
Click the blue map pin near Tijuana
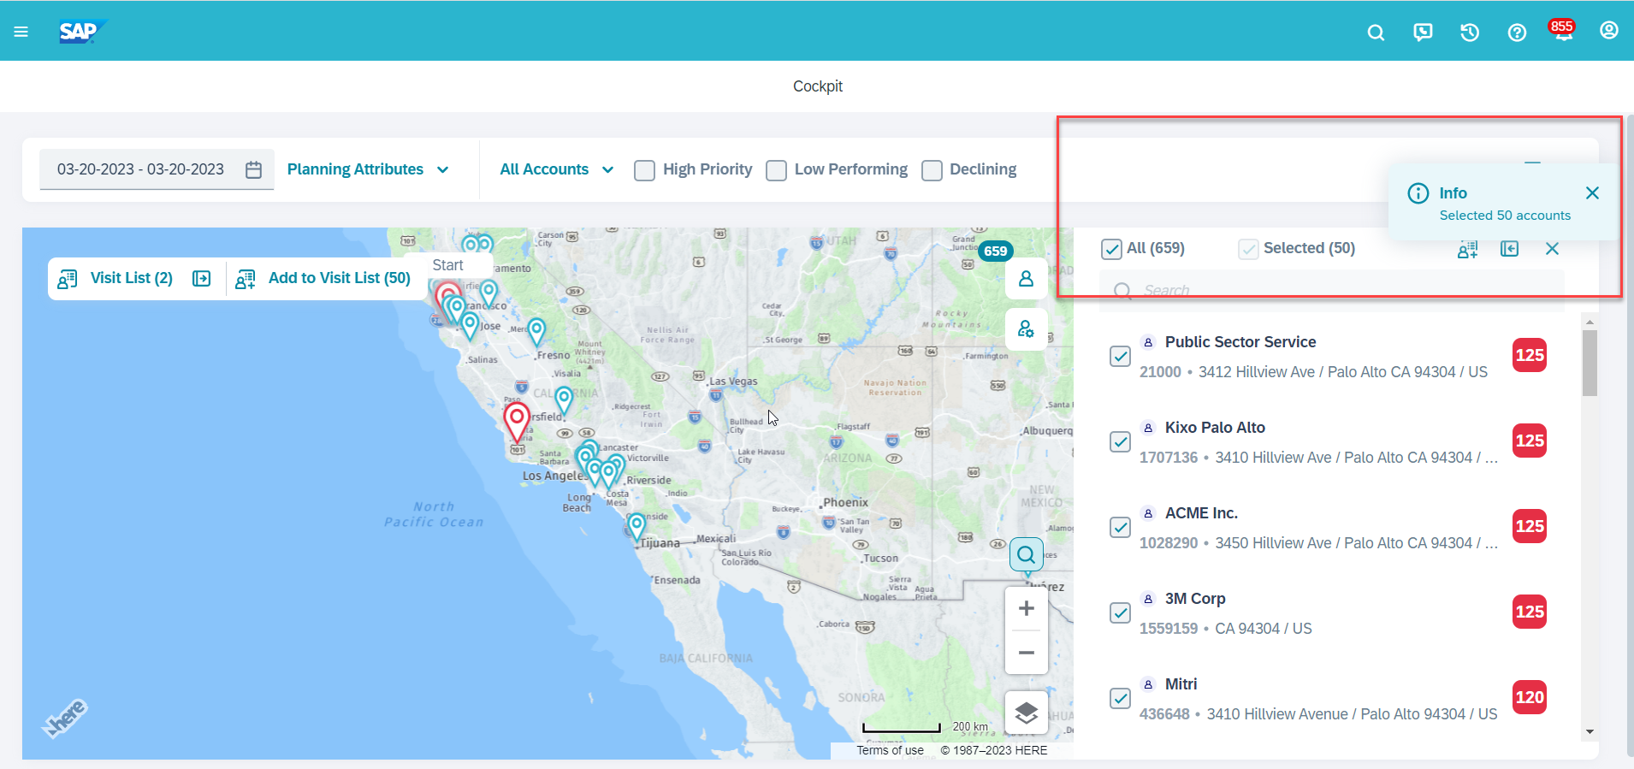pos(636,527)
